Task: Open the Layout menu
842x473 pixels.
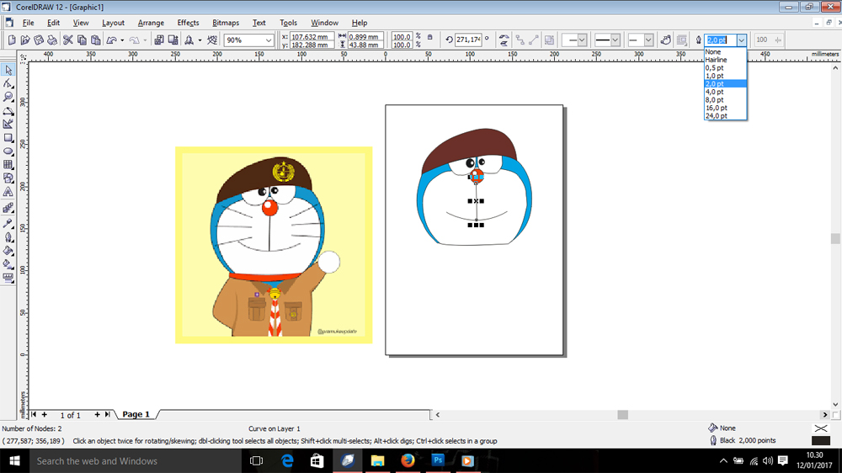Action: (x=113, y=23)
